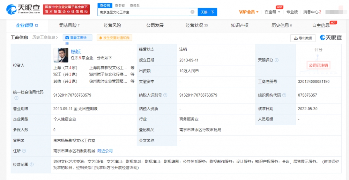Image resolution: width=349 pixels, height=180 pixels.
Task: Select the 司法风险 tab
Action: click(x=69, y=25)
